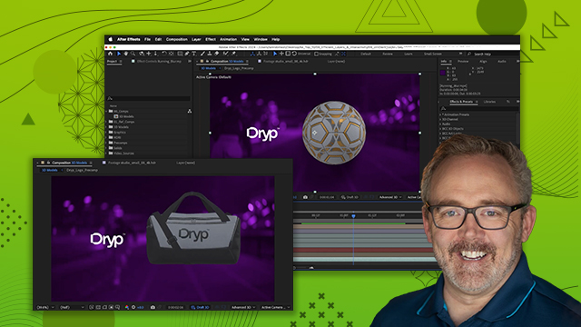The width and height of the screenshot is (581, 327).
Task: Select the Rotation tool
Action: click(164, 54)
